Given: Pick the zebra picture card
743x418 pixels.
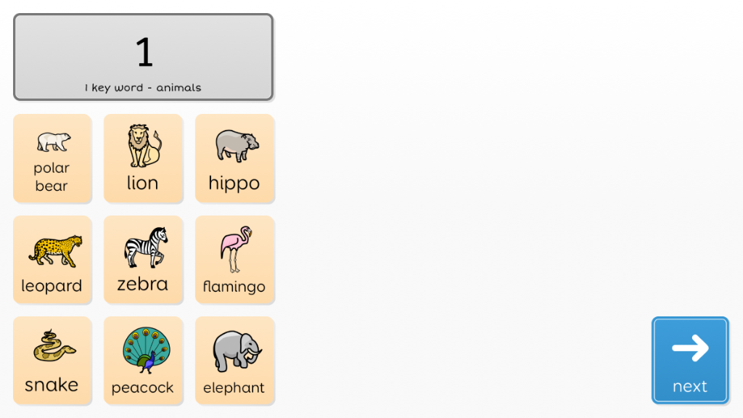Looking at the screenshot, I should [143, 260].
